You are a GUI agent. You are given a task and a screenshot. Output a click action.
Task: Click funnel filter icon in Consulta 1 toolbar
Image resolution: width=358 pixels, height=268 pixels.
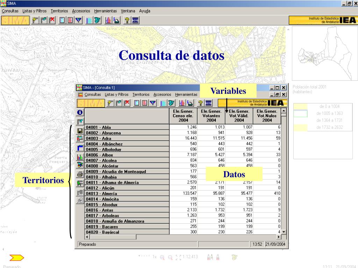tap(153, 103)
